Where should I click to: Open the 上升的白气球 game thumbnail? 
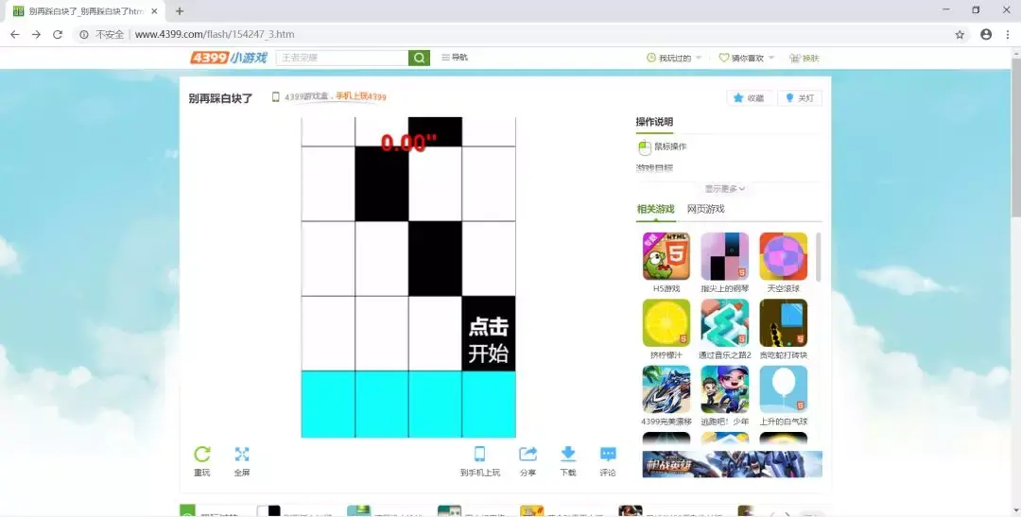[x=784, y=389]
